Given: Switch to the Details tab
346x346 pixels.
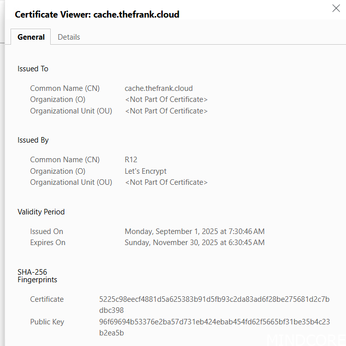Looking at the screenshot, I should point(69,37).
